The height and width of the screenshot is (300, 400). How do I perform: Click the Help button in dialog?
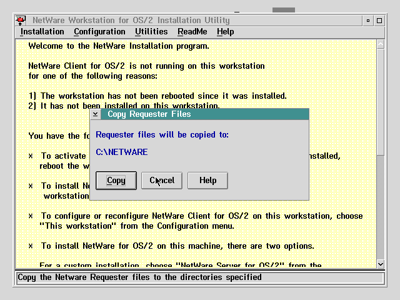(207, 181)
